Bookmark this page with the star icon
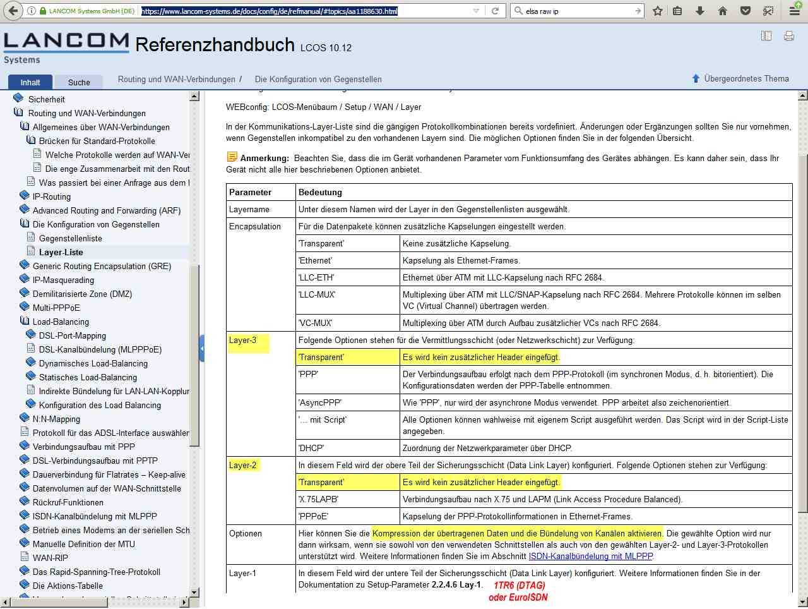808x609 pixels. (658, 11)
